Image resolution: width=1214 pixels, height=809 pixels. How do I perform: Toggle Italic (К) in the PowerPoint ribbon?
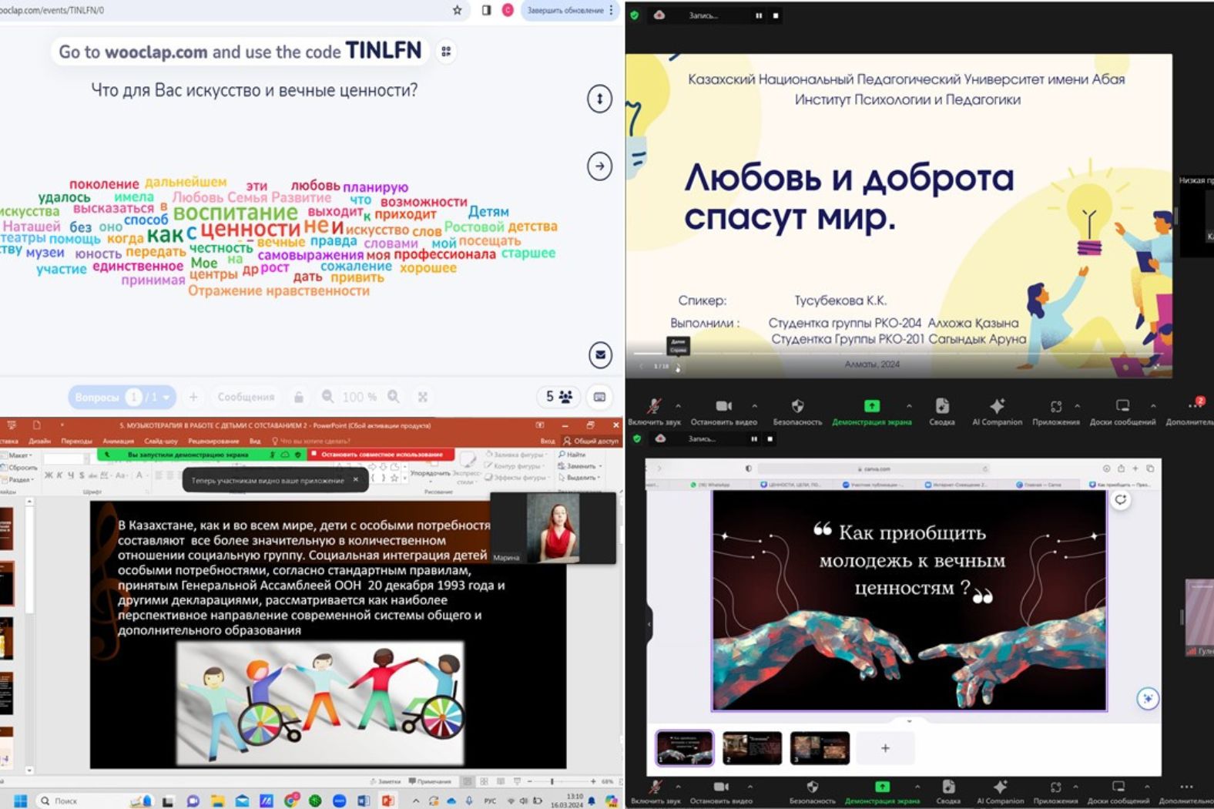coord(59,475)
